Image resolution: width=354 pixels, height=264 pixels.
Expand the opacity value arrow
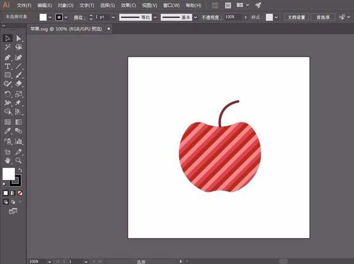pyautogui.click(x=245, y=17)
